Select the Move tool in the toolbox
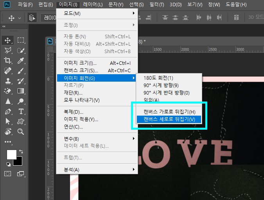 7,40
